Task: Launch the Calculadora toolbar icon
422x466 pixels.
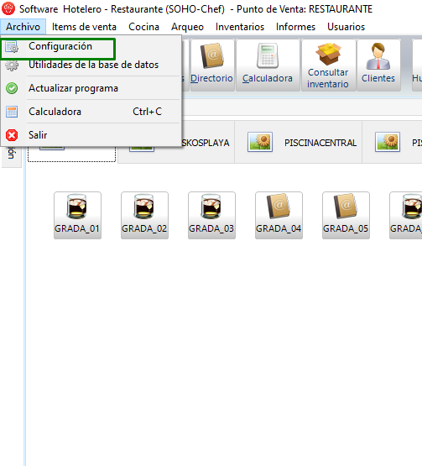Action: pyautogui.click(x=268, y=65)
